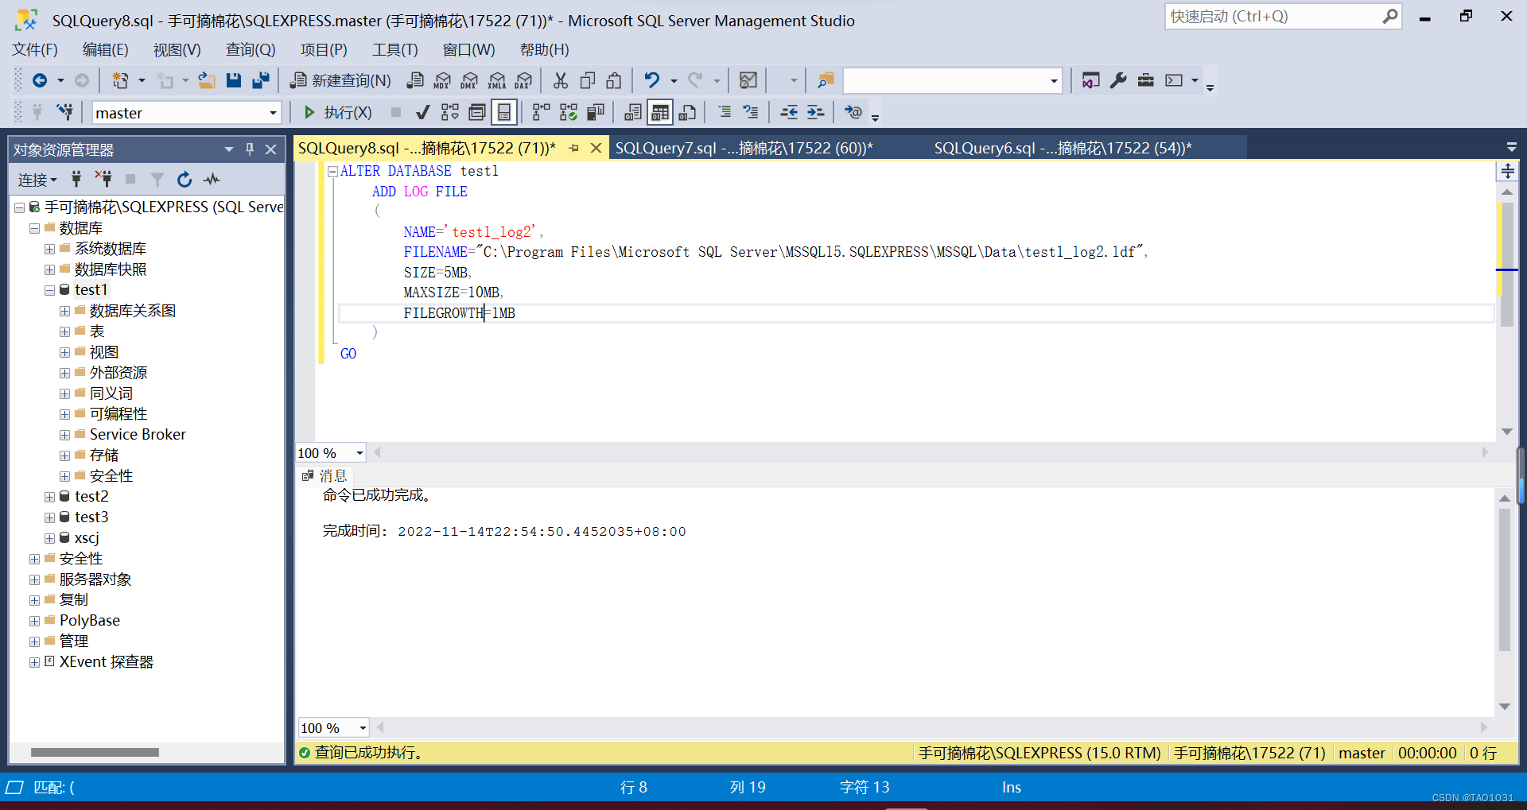
Task: Click the navigate backward arrow icon
Action: point(39,80)
